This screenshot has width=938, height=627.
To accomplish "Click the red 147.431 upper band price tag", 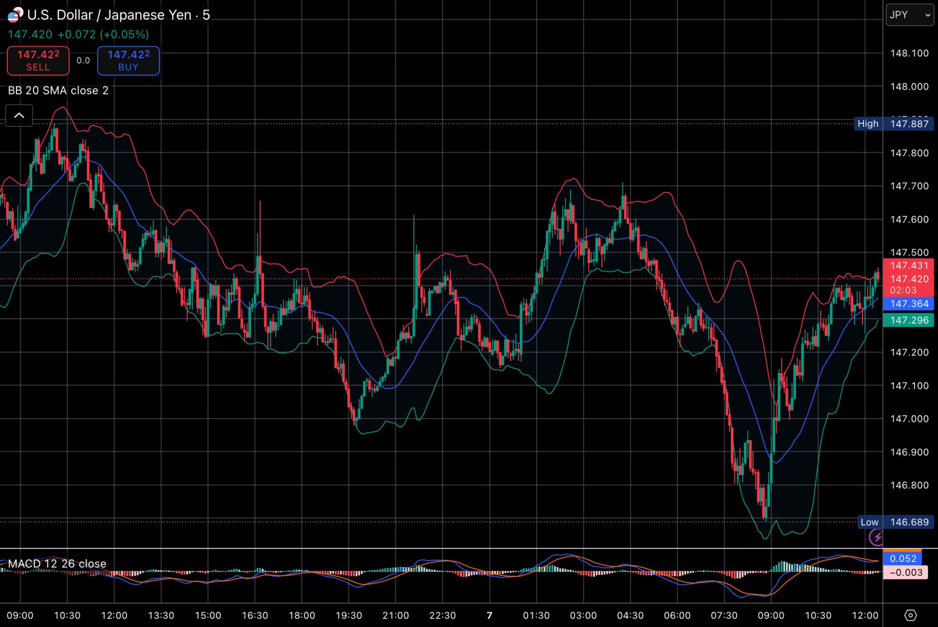I will (x=909, y=266).
